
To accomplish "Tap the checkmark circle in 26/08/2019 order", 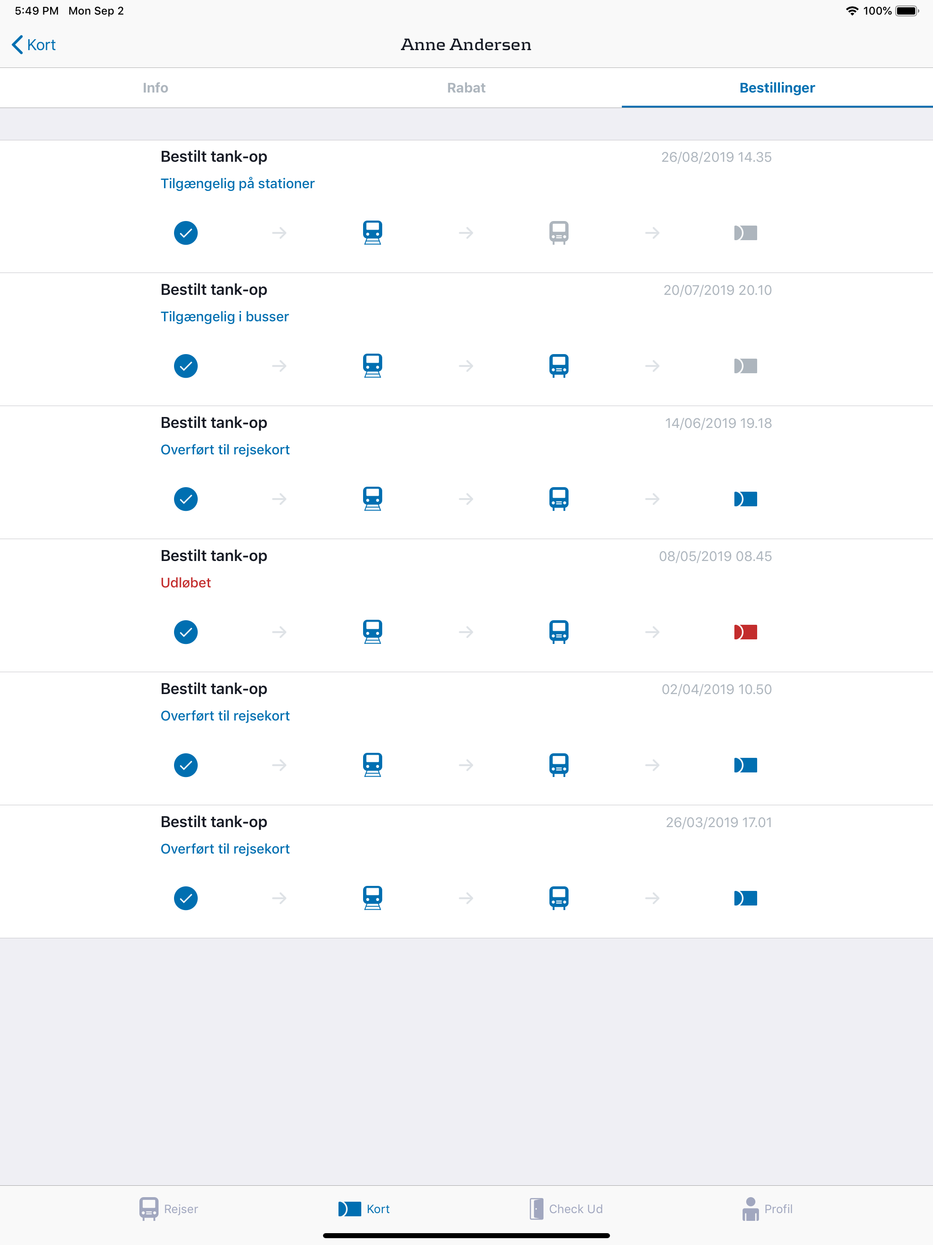I will (186, 233).
